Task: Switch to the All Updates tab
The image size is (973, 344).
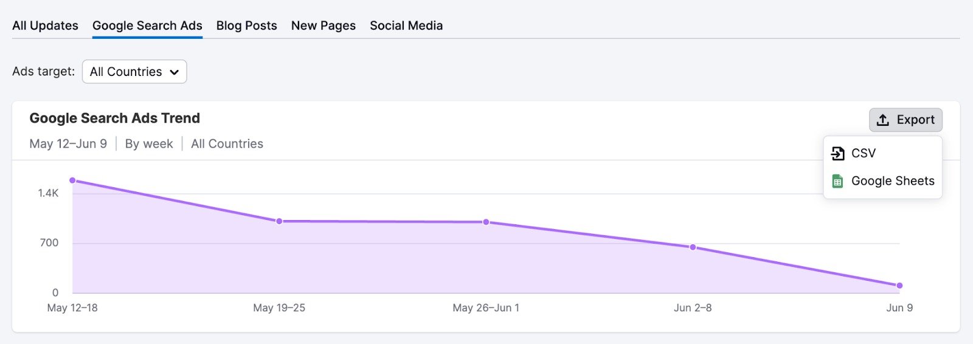Action: (45, 26)
